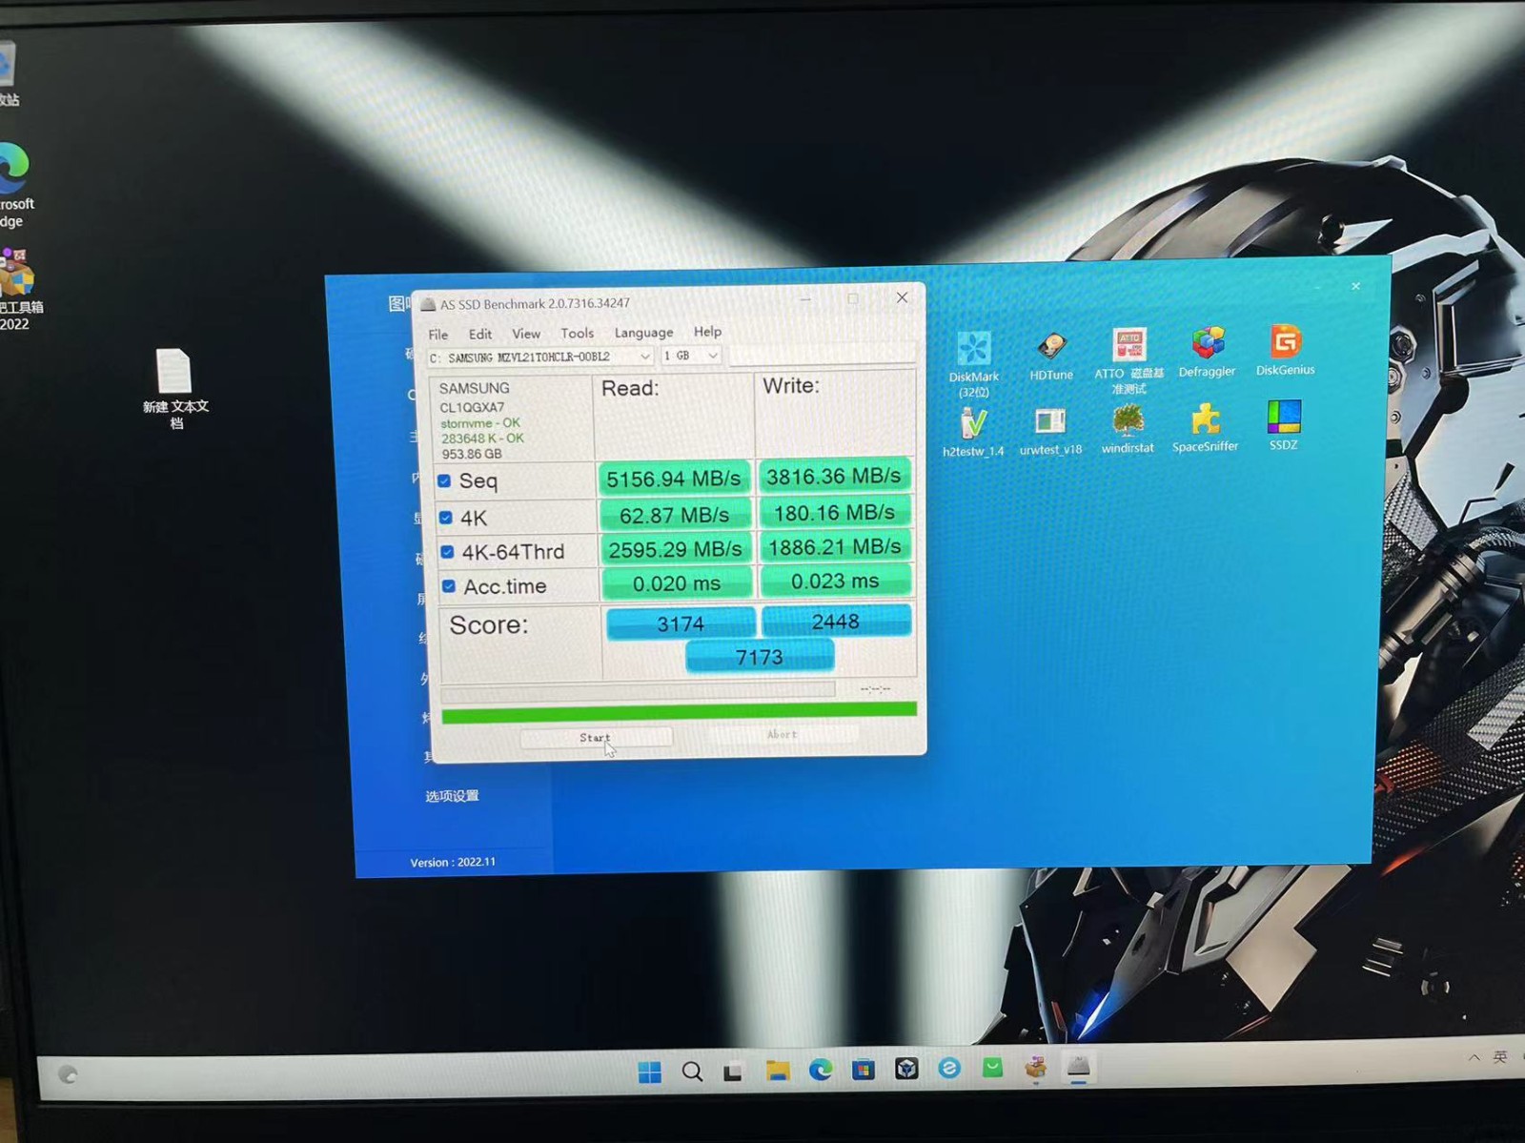Launch Defraggler from the toolbox
Screen dimensions: 1525x1143
pos(1207,352)
